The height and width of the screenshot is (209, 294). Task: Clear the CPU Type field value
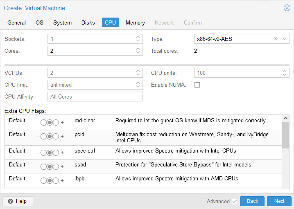point(276,39)
